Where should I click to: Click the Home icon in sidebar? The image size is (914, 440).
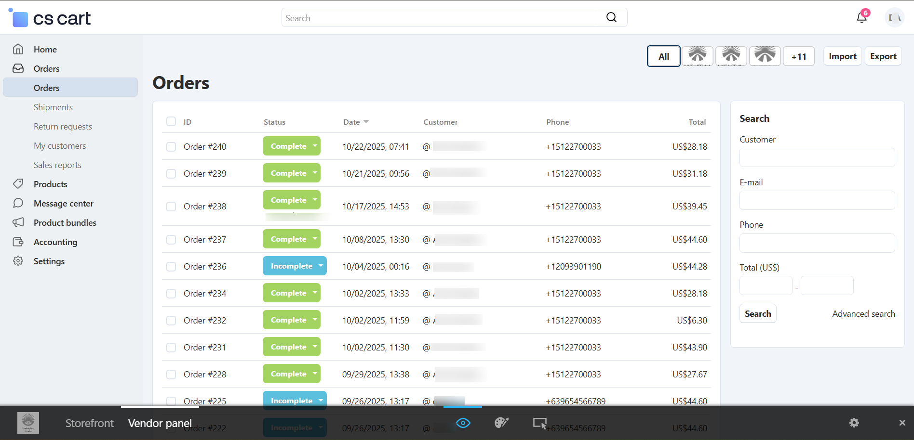(x=18, y=49)
